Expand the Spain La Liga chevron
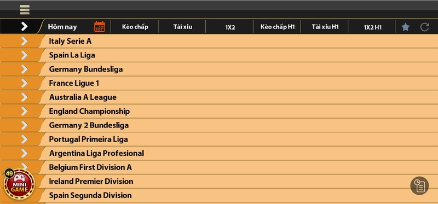Viewport: 438px width, 204px height. pyautogui.click(x=24, y=55)
